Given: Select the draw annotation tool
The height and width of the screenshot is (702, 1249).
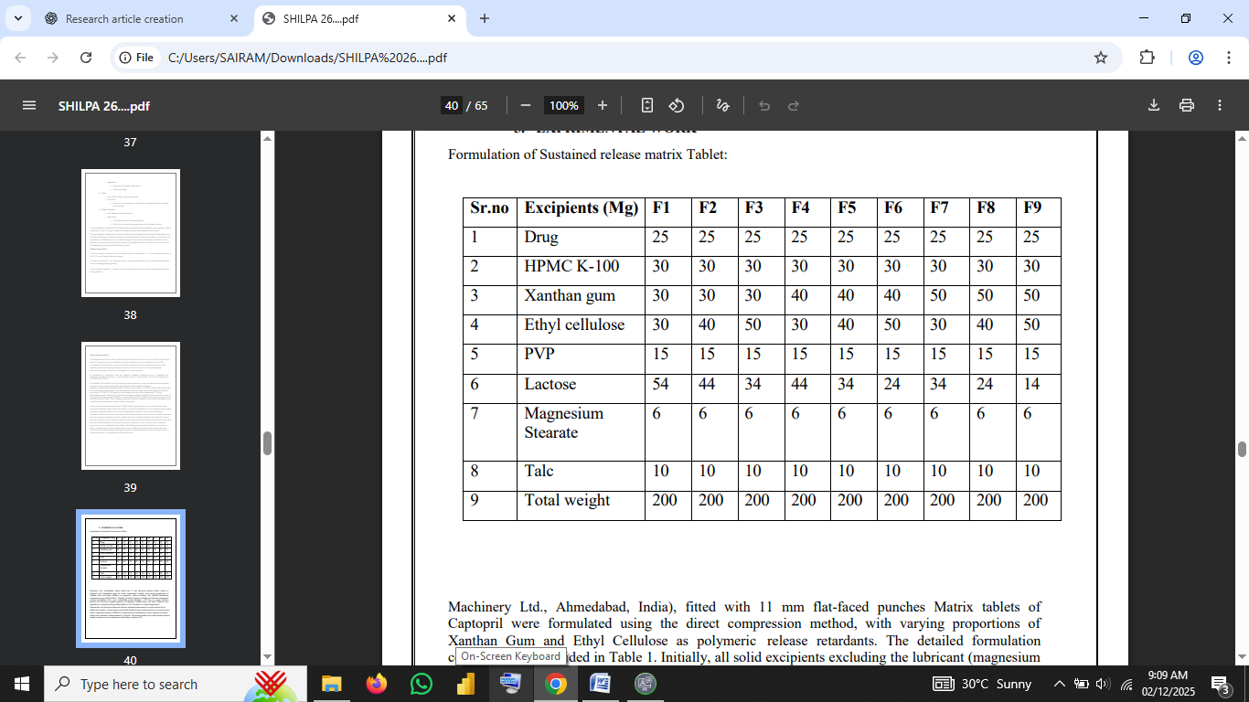Looking at the screenshot, I should pyautogui.click(x=722, y=105).
